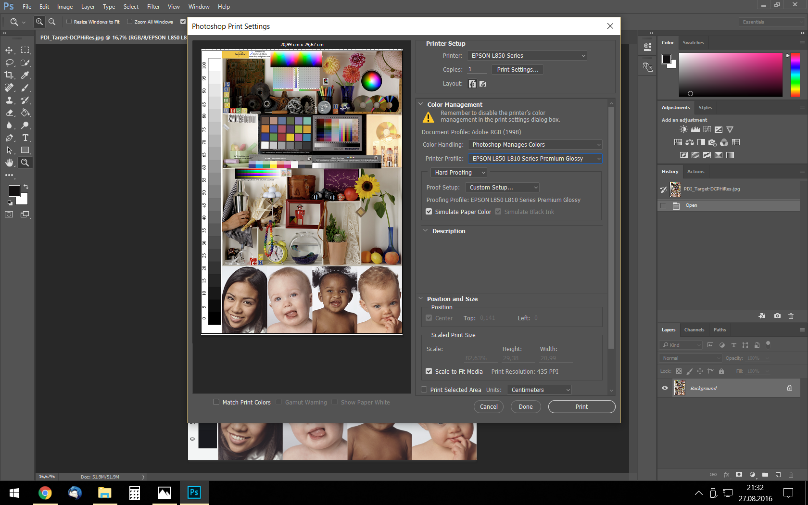This screenshot has width=808, height=505.
Task: Toggle Resize Windows to Fit checkbox
Action: coord(69,22)
